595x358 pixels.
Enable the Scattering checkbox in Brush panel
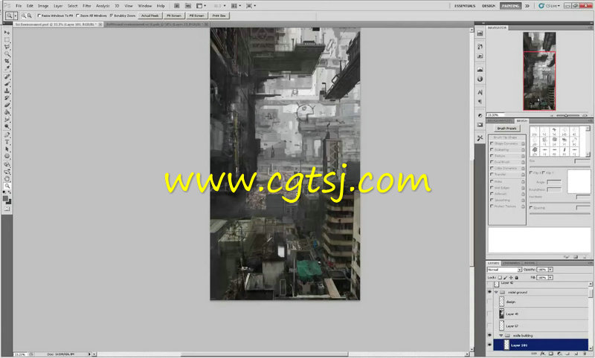pos(492,149)
